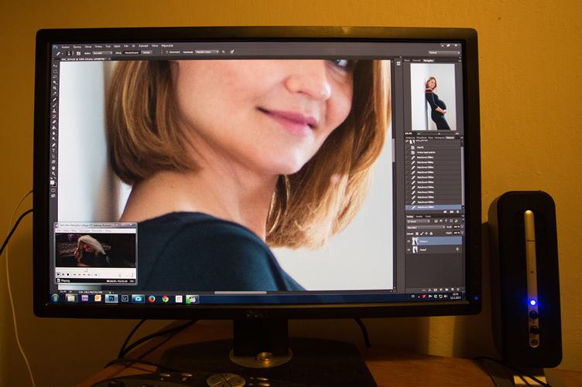The height and width of the screenshot is (387, 582).
Task: Select the Eraser tool
Action: pyautogui.click(x=54, y=122)
